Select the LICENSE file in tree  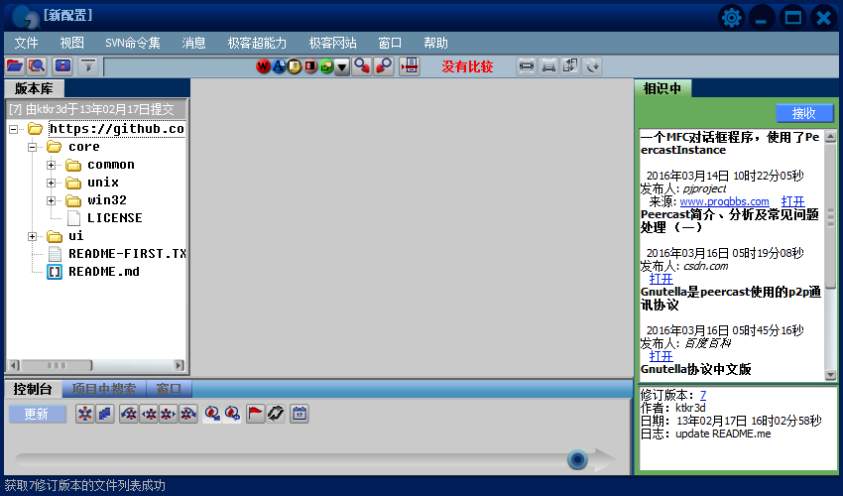pyautogui.click(x=114, y=218)
